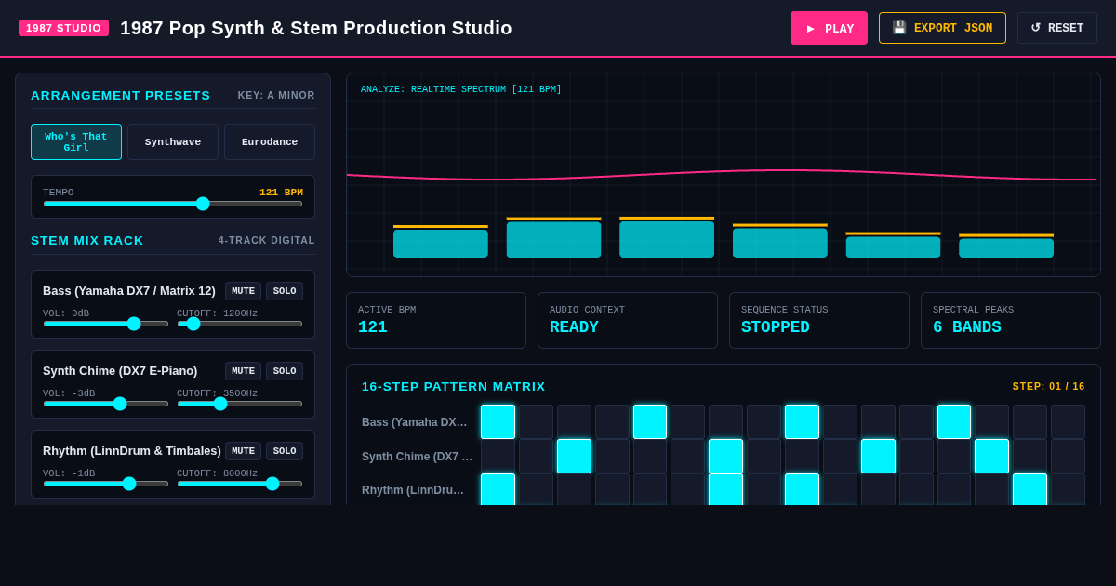Turn off active Bass row step 13
Image resolution: width=1116 pixels, height=586 pixels.
tap(954, 421)
